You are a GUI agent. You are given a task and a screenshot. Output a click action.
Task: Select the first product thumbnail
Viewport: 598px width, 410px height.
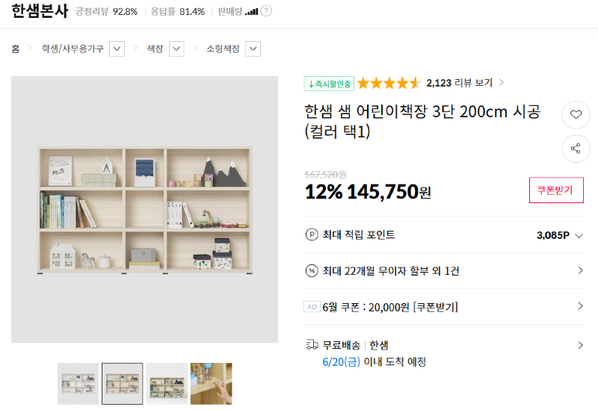(78, 383)
